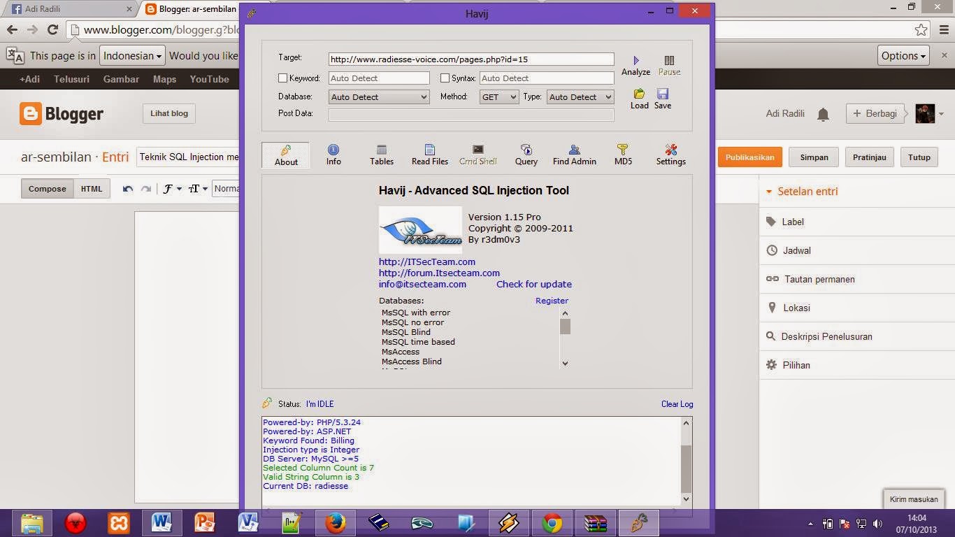Viewport: 955px width, 537px height.
Task: Open the Query tool in Havij
Action: click(x=526, y=155)
